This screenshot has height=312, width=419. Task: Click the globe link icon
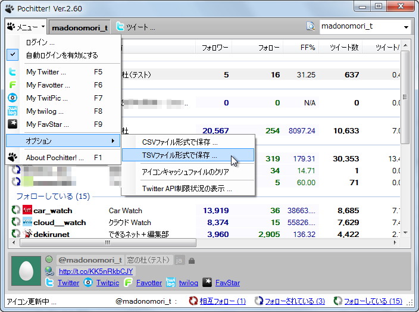click(49, 271)
